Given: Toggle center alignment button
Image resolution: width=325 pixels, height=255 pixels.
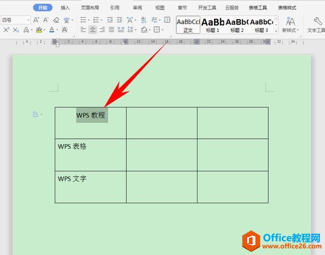Looking at the screenshot, I should pyautogui.click(x=92, y=29).
